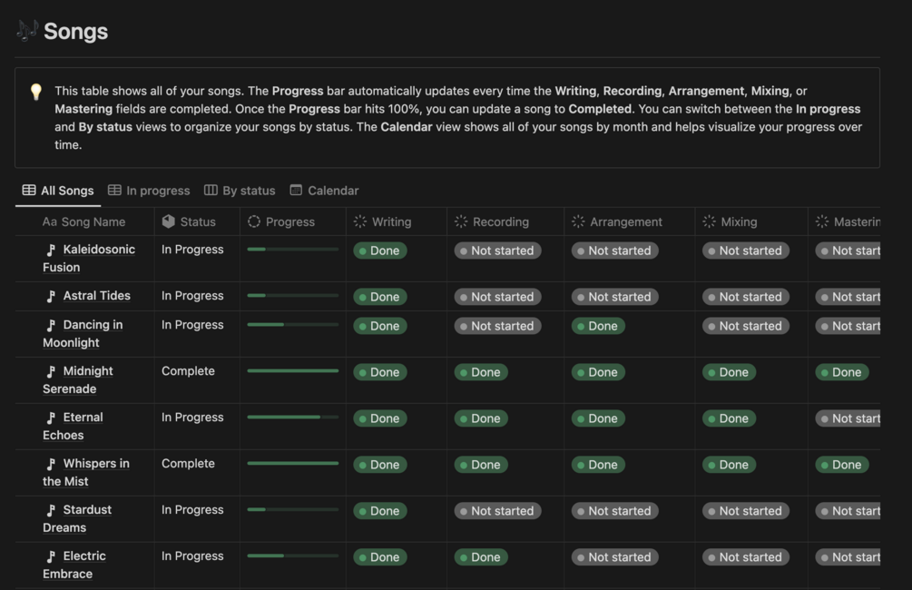Click the Kaleidosonic Fusion progress bar

point(292,249)
